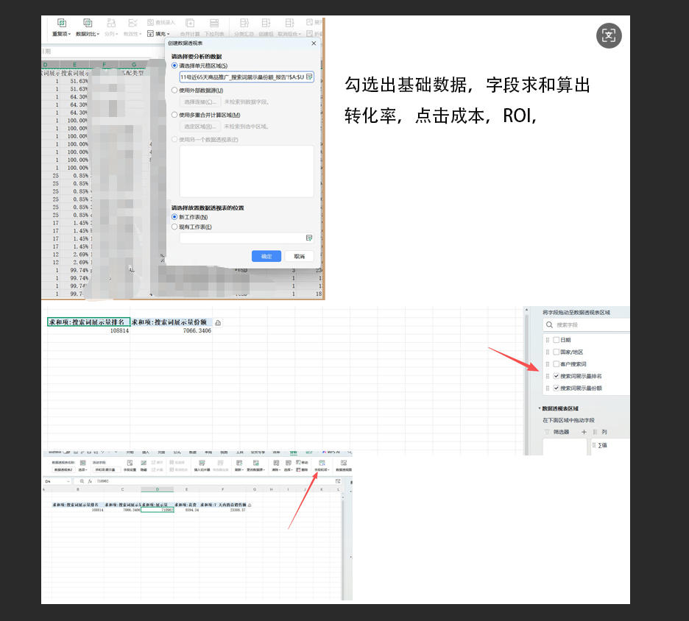Collapse the 数据透视表区域 section
This screenshot has width=689, height=621.
point(538,408)
